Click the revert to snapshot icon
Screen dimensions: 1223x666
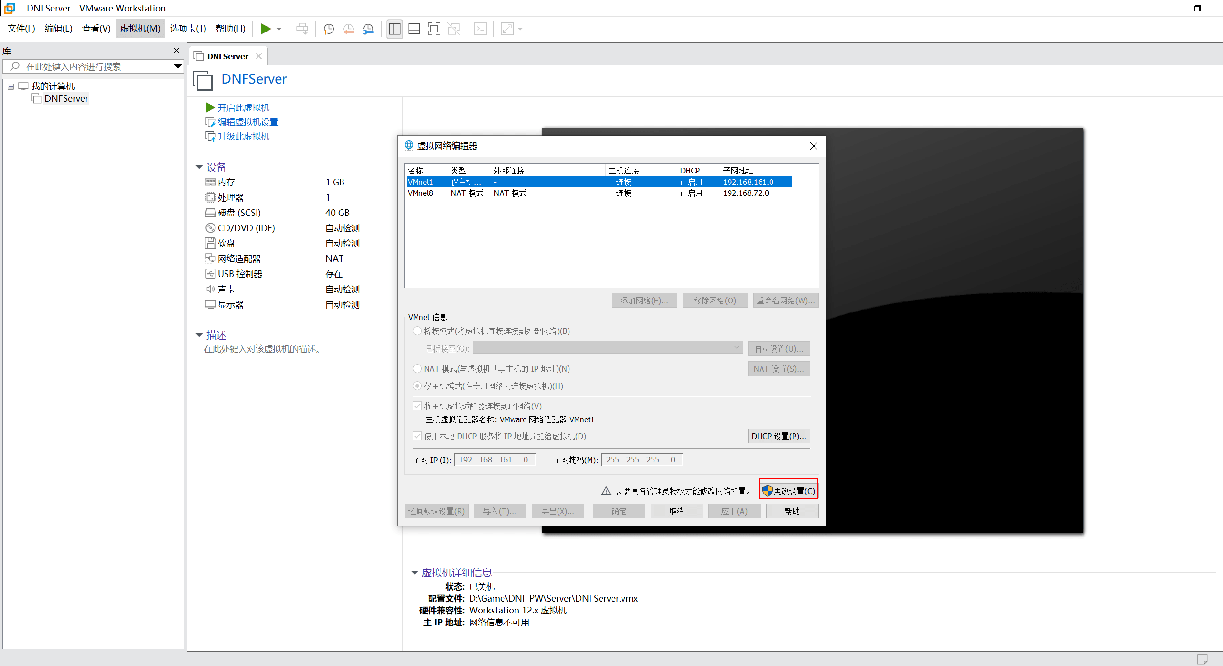(348, 29)
